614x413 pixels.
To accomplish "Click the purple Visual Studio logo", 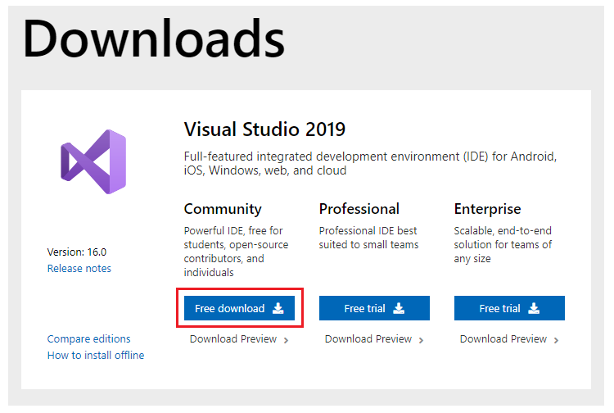I will [93, 161].
